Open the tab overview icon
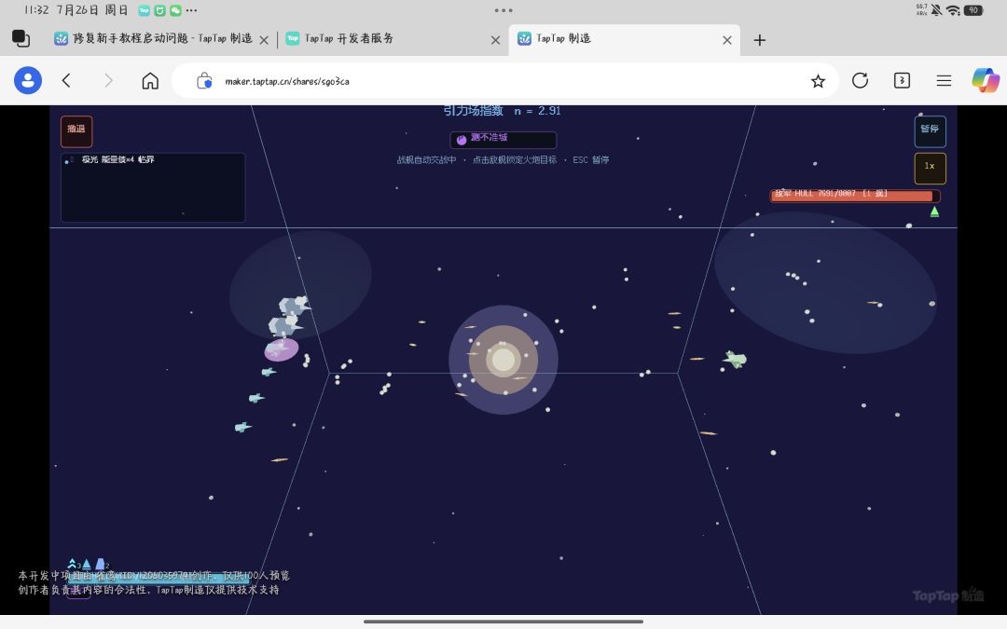The height and width of the screenshot is (629, 1007). pos(21,38)
